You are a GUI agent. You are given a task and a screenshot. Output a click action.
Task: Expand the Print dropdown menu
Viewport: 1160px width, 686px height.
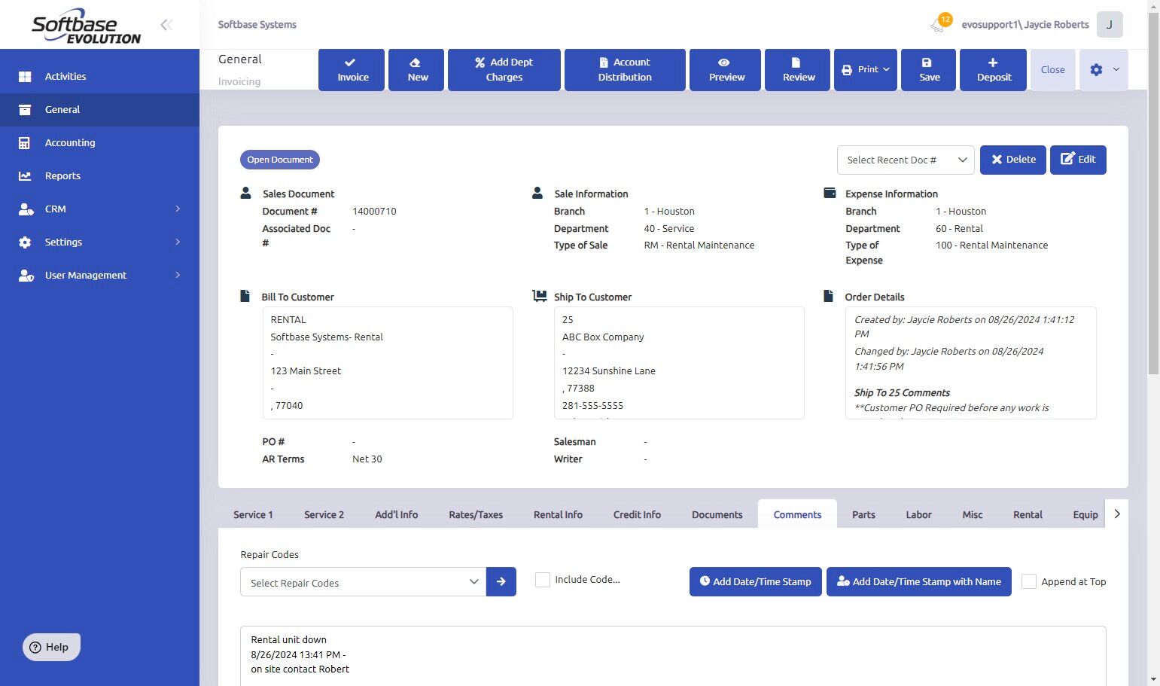(x=866, y=70)
